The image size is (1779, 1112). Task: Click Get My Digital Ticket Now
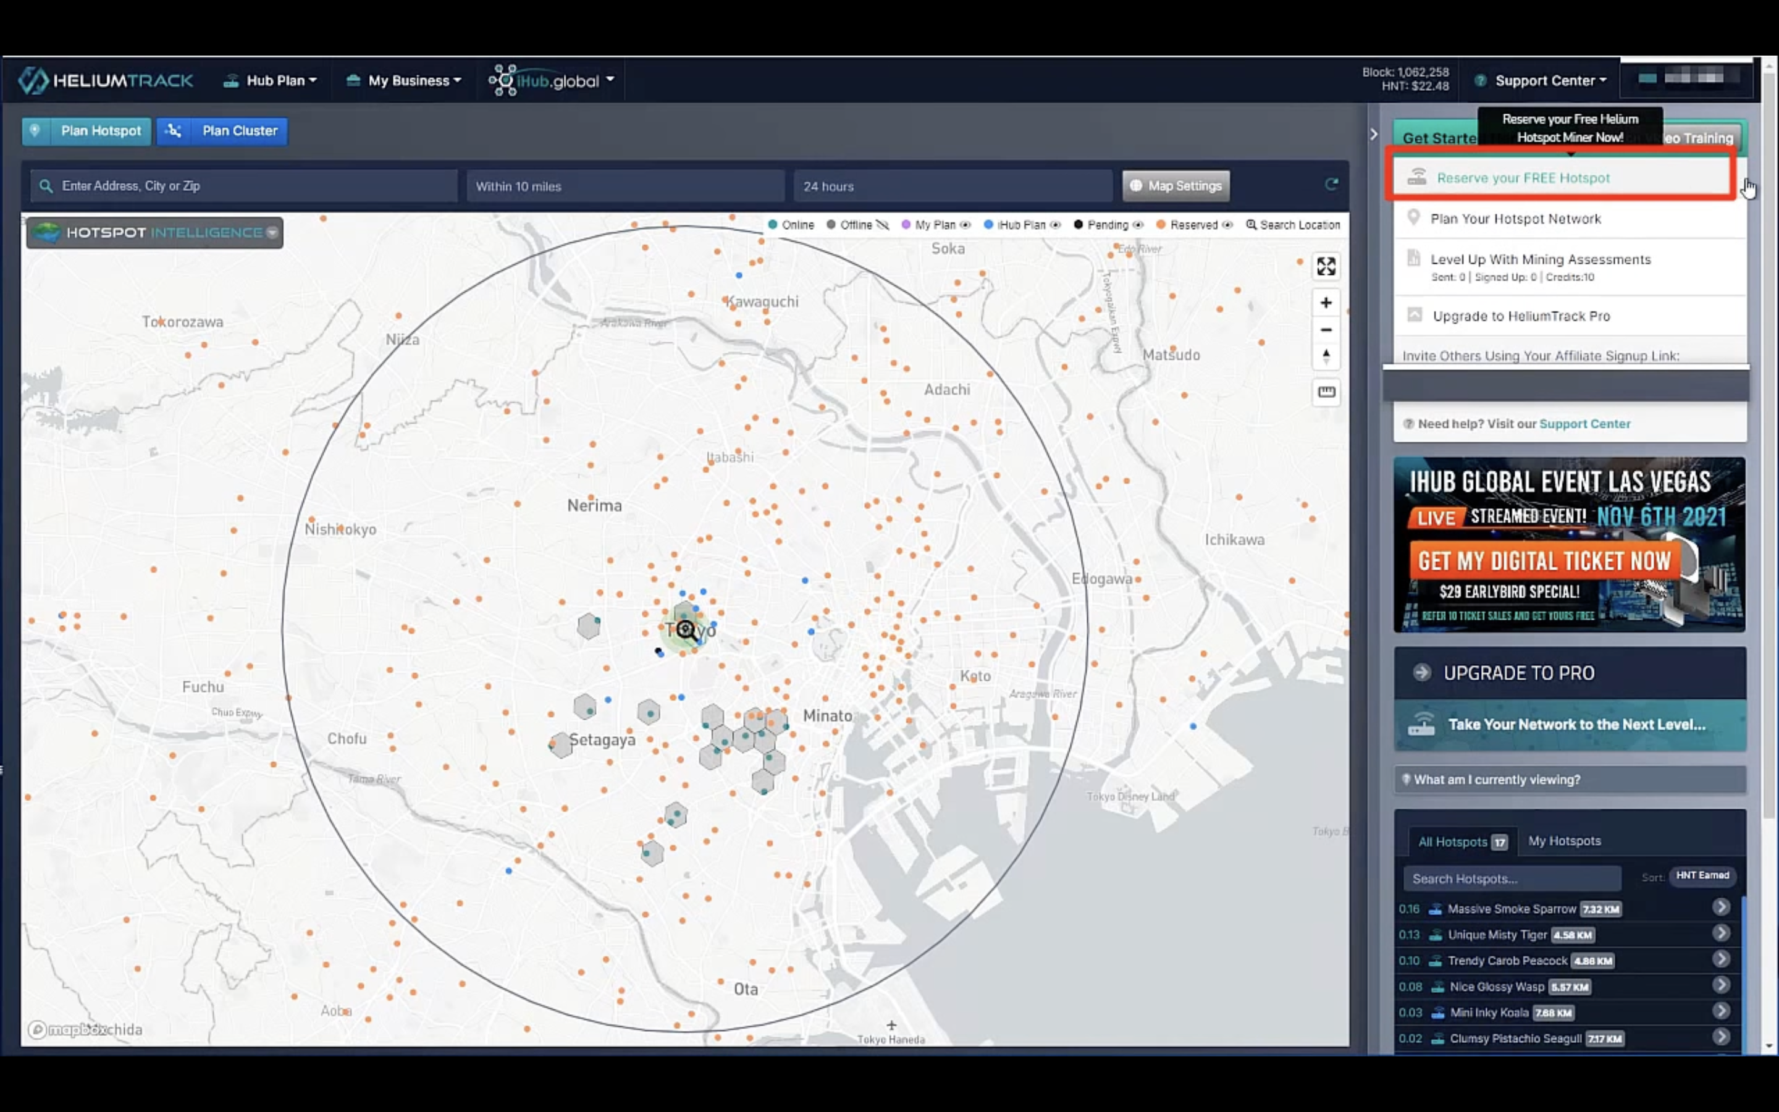coord(1544,561)
